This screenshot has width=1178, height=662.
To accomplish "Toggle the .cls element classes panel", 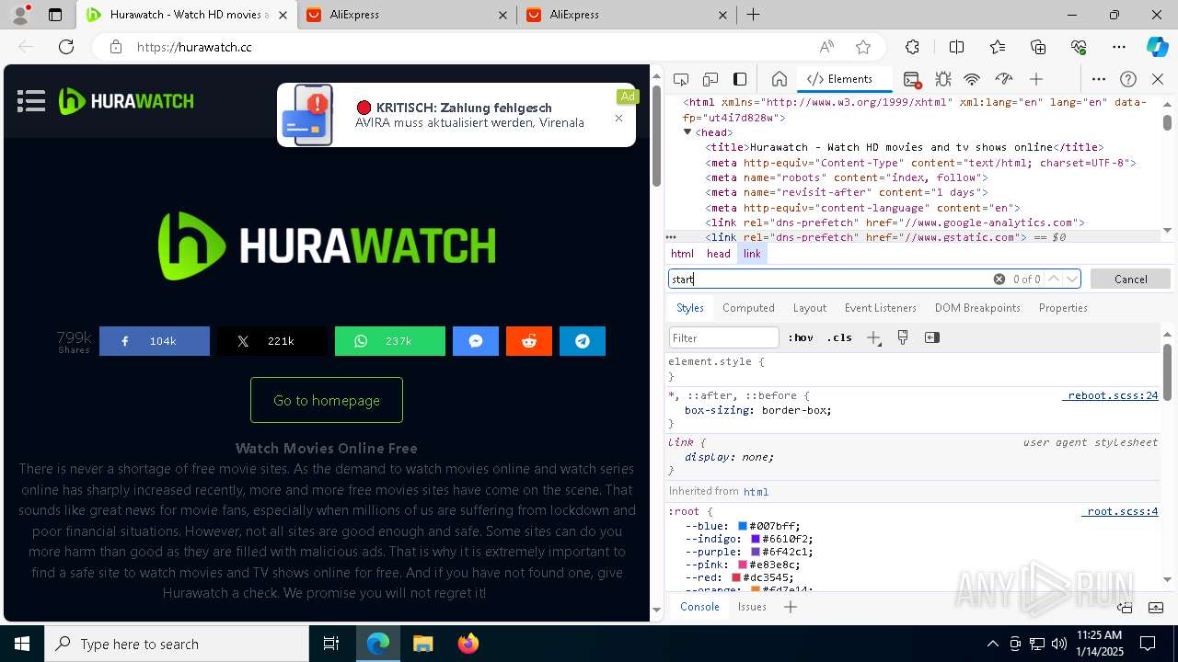I will (839, 337).
